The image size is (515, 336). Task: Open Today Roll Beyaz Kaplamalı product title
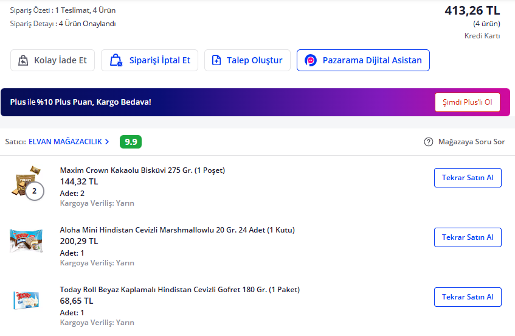[179, 290]
